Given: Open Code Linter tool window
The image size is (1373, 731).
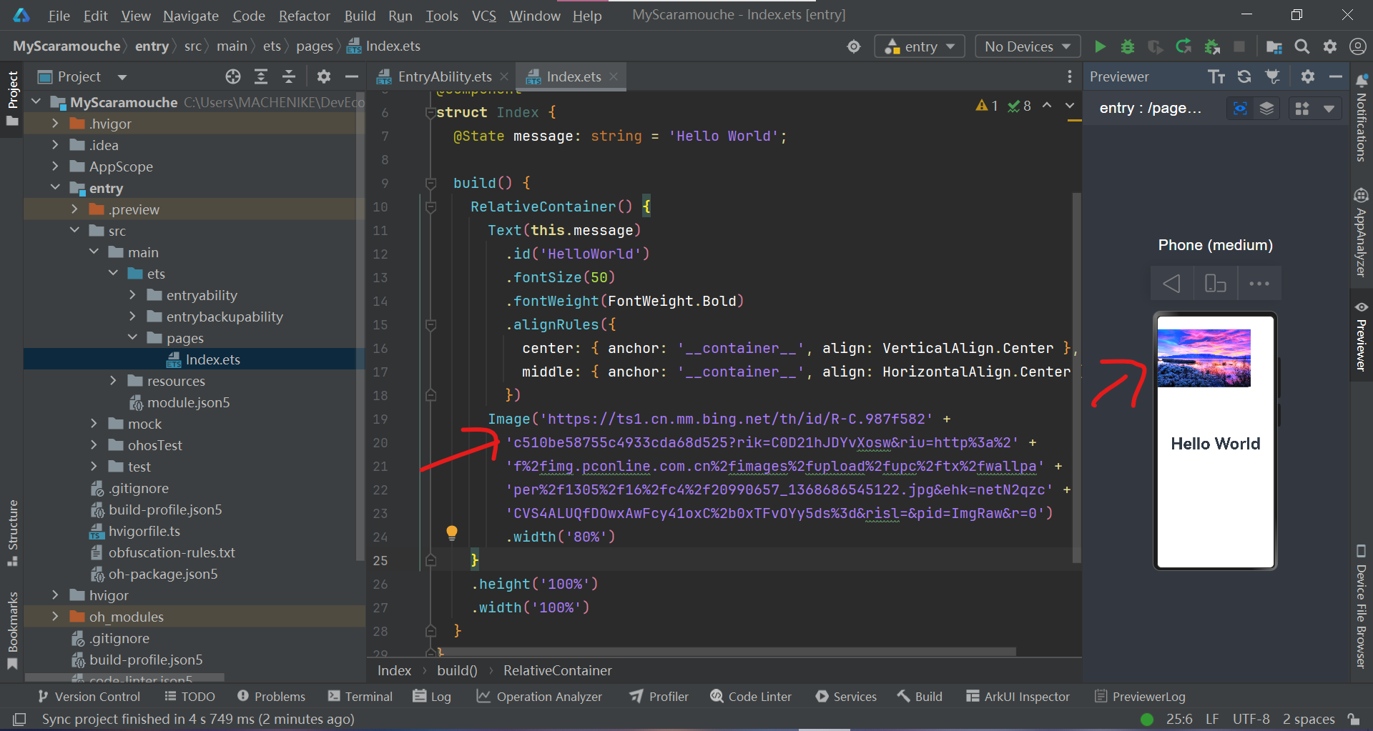Looking at the screenshot, I should (x=751, y=697).
